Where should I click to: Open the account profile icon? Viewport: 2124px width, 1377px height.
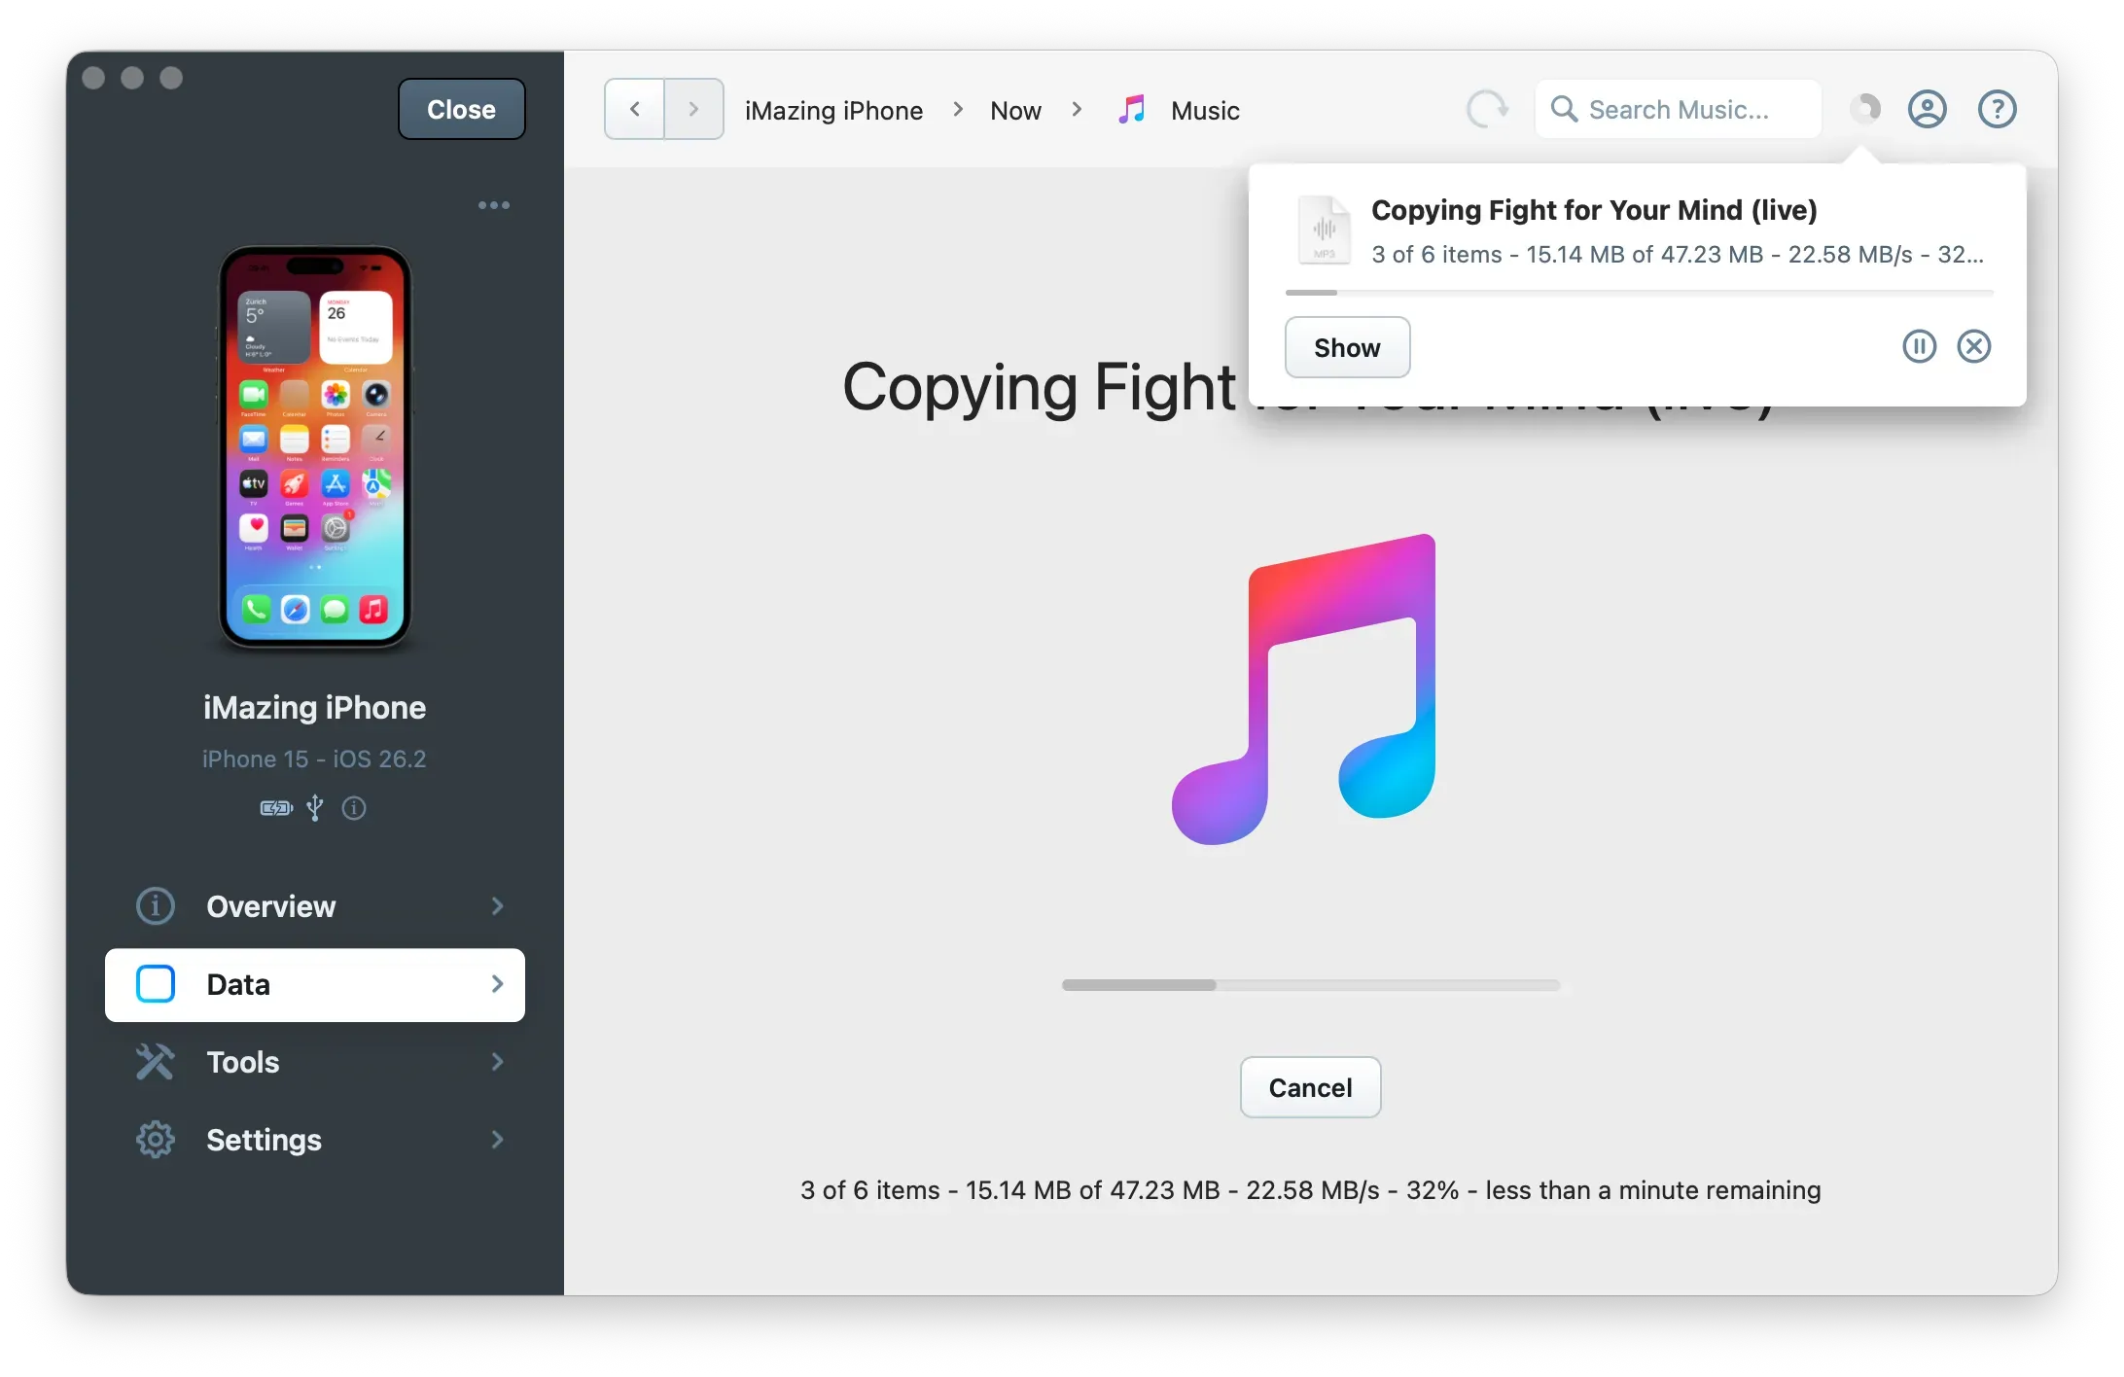pyautogui.click(x=1927, y=109)
